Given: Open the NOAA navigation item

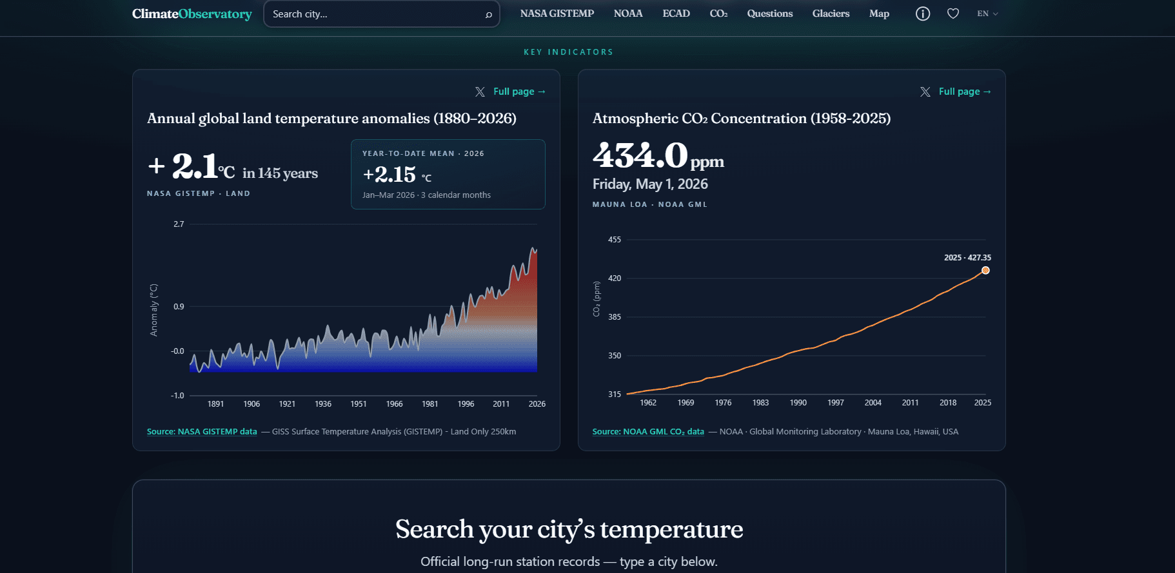Looking at the screenshot, I should tap(628, 14).
